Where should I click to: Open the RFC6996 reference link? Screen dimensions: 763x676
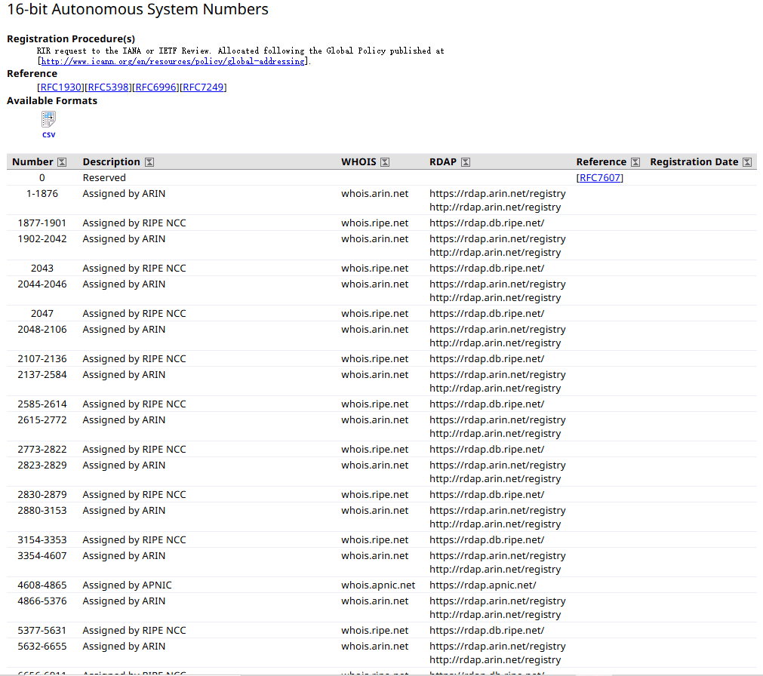(156, 87)
